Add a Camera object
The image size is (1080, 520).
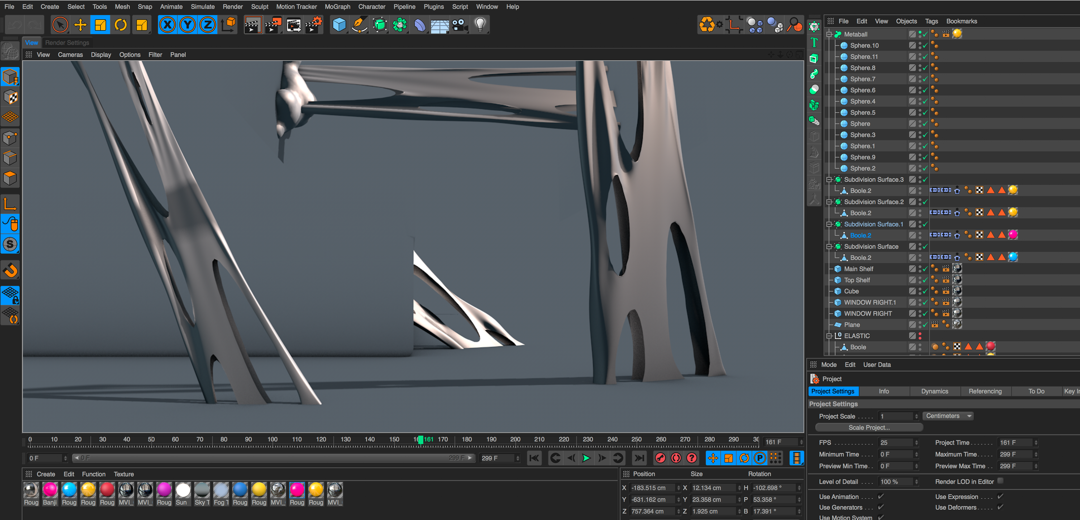(460, 25)
